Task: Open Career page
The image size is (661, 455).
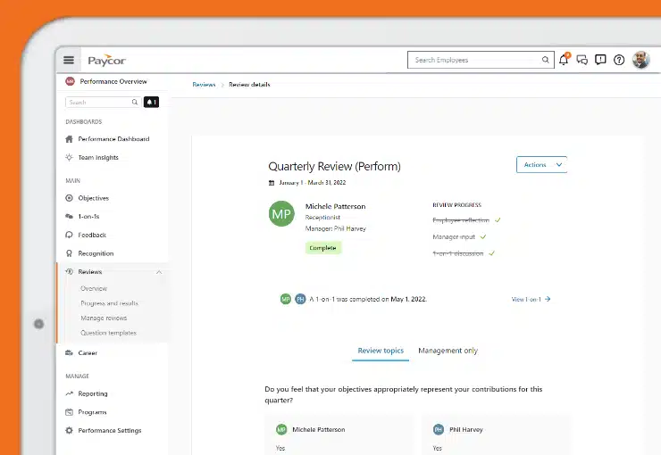Action: click(88, 352)
